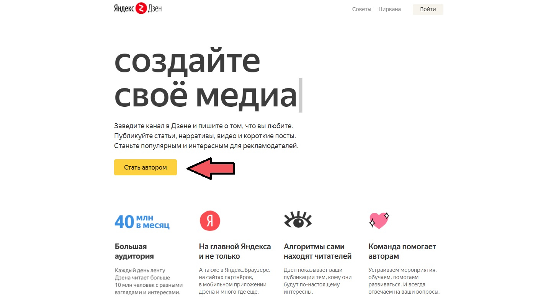Image resolution: width=551 pixels, height=299 pixels.
Task: Click the red Zen star icon
Action: [141, 9]
